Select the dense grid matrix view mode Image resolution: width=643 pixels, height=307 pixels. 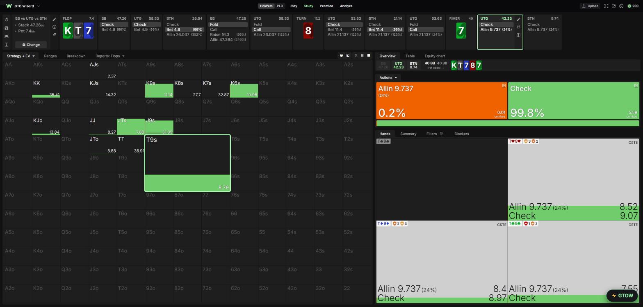coord(362,55)
